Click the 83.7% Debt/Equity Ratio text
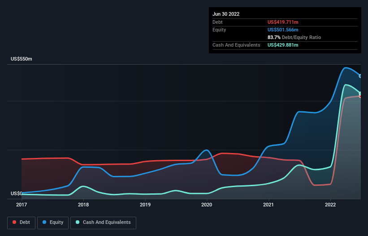The width and height of the screenshot is (368, 236). pyautogui.click(x=294, y=37)
